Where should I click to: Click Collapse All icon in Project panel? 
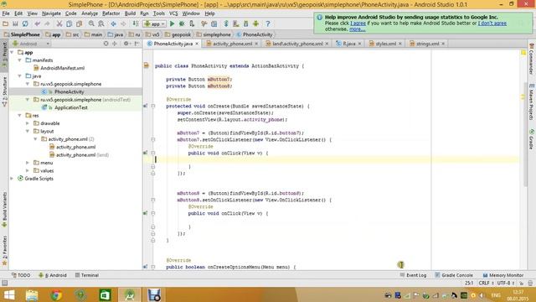115,44
